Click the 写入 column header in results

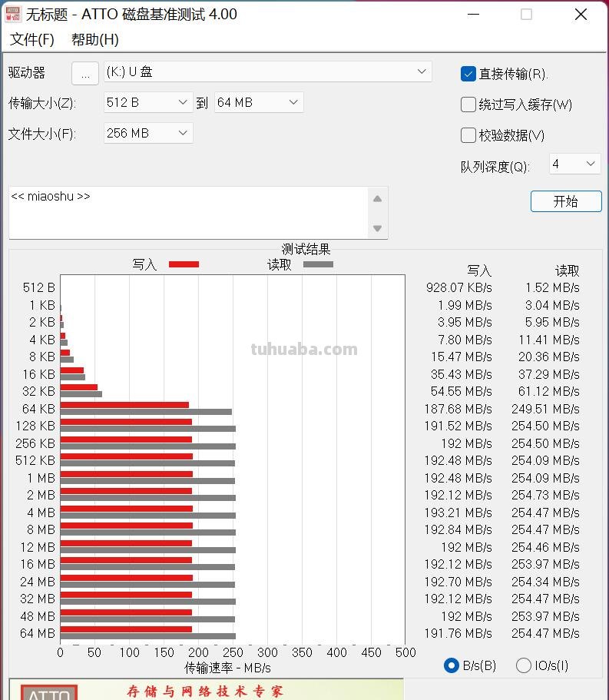(x=480, y=270)
